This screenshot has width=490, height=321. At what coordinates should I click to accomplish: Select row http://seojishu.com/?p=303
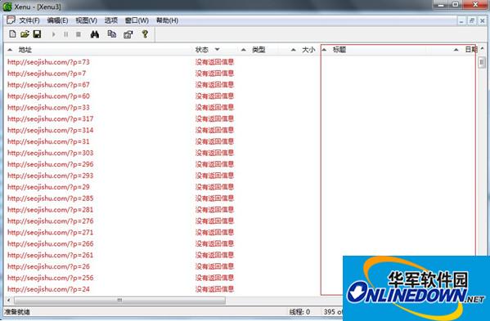51,153
